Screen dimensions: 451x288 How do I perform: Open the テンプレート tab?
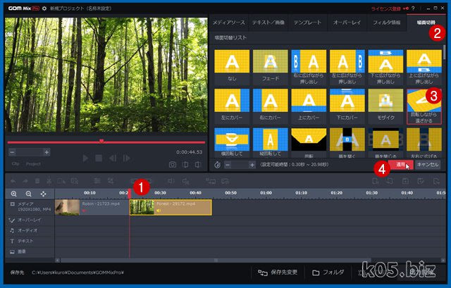307,23
